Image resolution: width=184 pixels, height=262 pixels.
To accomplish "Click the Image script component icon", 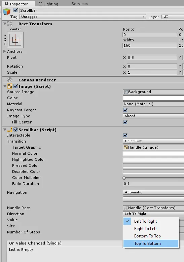I will (x=10, y=86).
